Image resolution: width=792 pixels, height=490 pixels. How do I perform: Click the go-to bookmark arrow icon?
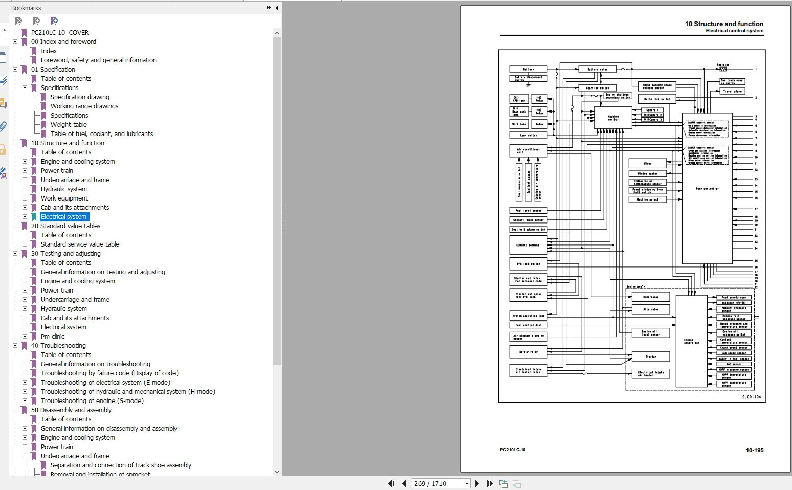(x=54, y=21)
